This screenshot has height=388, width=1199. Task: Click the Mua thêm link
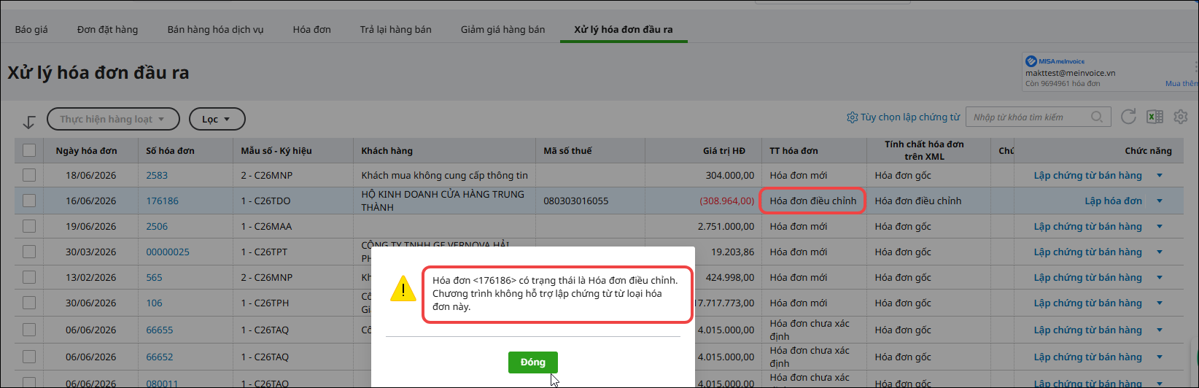(x=1182, y=84)
